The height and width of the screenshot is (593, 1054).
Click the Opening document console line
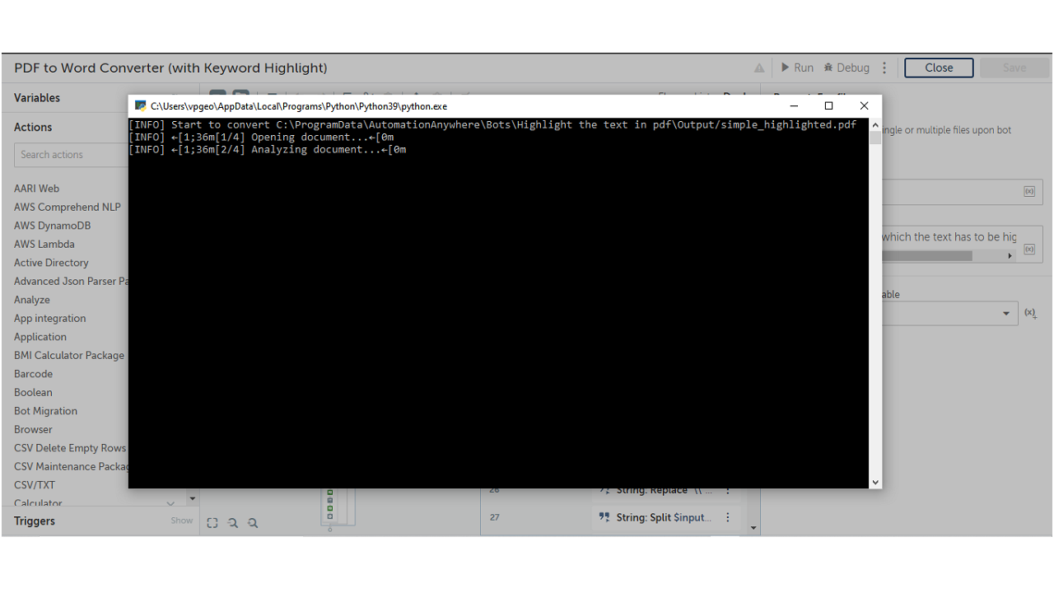[x=261, y=138]
